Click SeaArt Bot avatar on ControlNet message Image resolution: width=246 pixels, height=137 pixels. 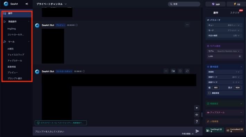click(37, 72)
